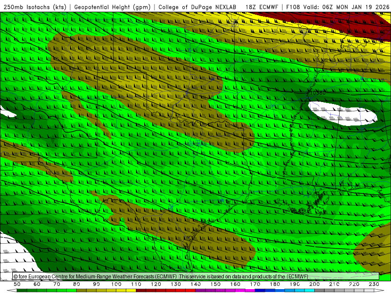The width and height of the screenshot is (391, 293).
Task: Choose the blue swatch starting at 170 knots
Action: coord(260,291)
